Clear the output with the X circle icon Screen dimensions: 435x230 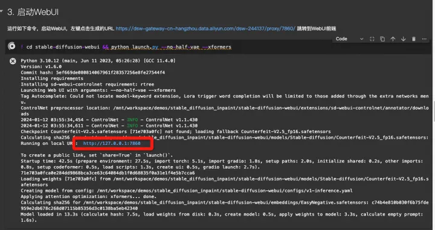tap(13, 61)
